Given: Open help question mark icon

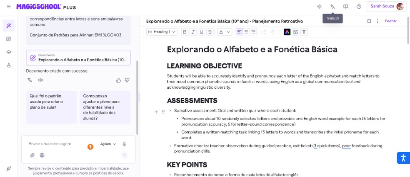Looking at the screenshot, I should (x=359, y=7).
